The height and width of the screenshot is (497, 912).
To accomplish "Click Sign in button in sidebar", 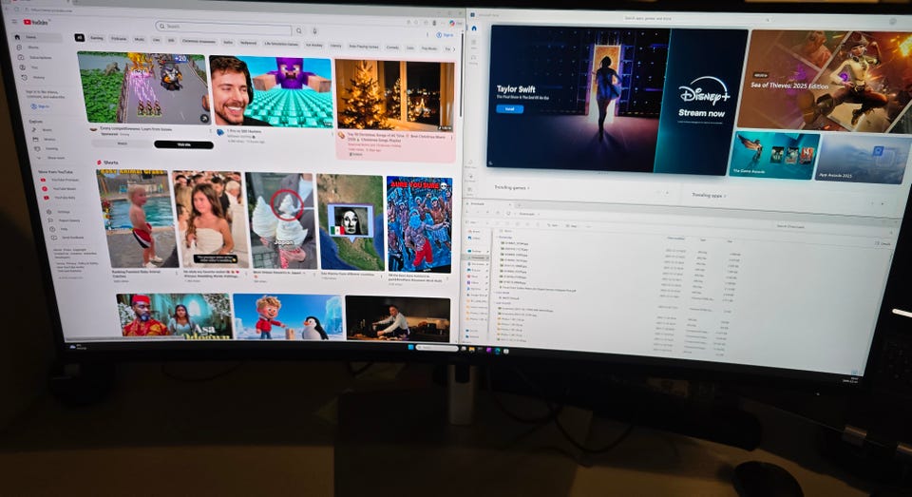I will pyautogui.click(x=40, y=106).
